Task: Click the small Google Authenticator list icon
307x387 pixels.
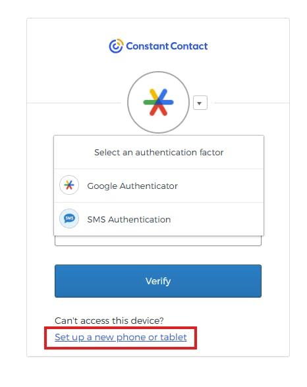Action: pos(69,185)
